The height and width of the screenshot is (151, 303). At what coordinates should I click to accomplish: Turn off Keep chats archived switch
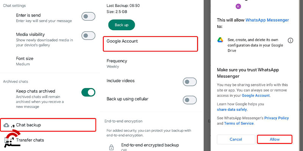88,92
